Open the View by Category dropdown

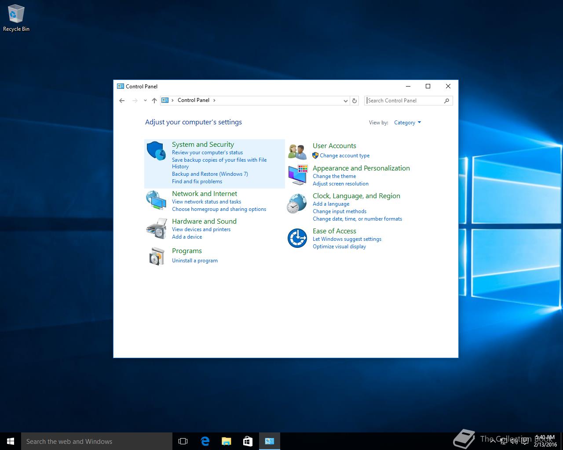(x=407, y=123)
